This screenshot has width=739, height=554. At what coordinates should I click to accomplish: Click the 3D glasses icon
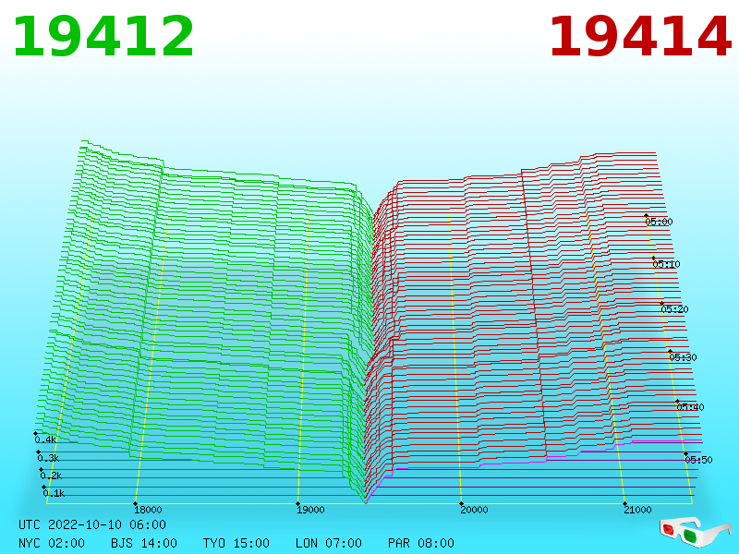pyautogui.click(x=696, y=533)
